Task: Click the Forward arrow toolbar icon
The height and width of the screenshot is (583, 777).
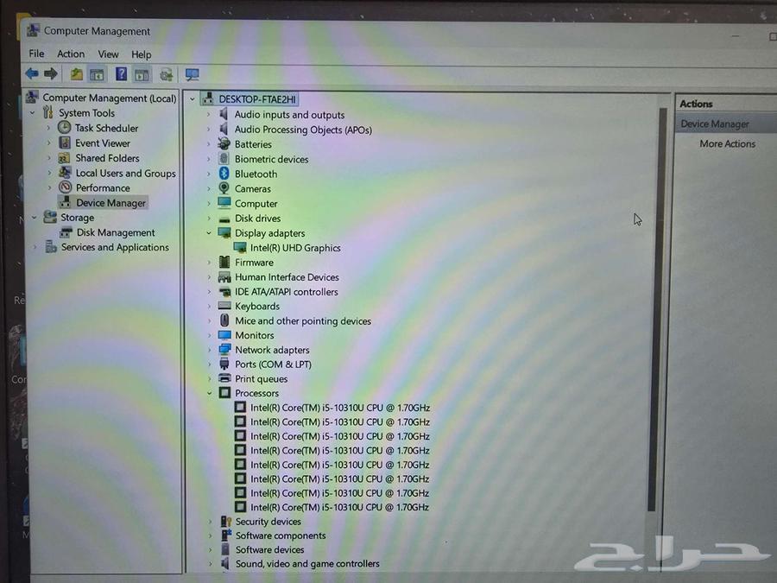Action: point(51,74)
